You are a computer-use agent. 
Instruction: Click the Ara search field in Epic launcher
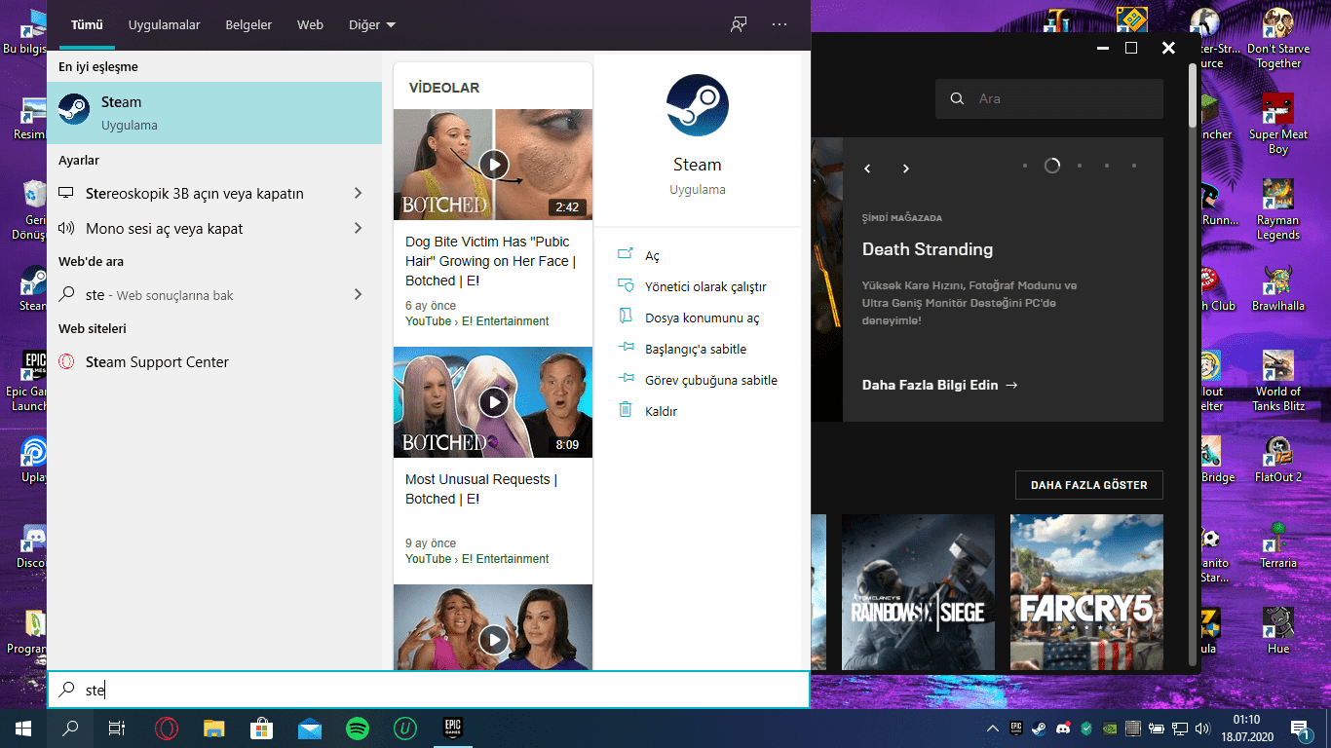1049,98
